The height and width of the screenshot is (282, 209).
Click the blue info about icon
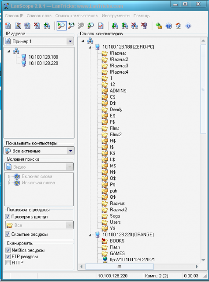[188, 26]
